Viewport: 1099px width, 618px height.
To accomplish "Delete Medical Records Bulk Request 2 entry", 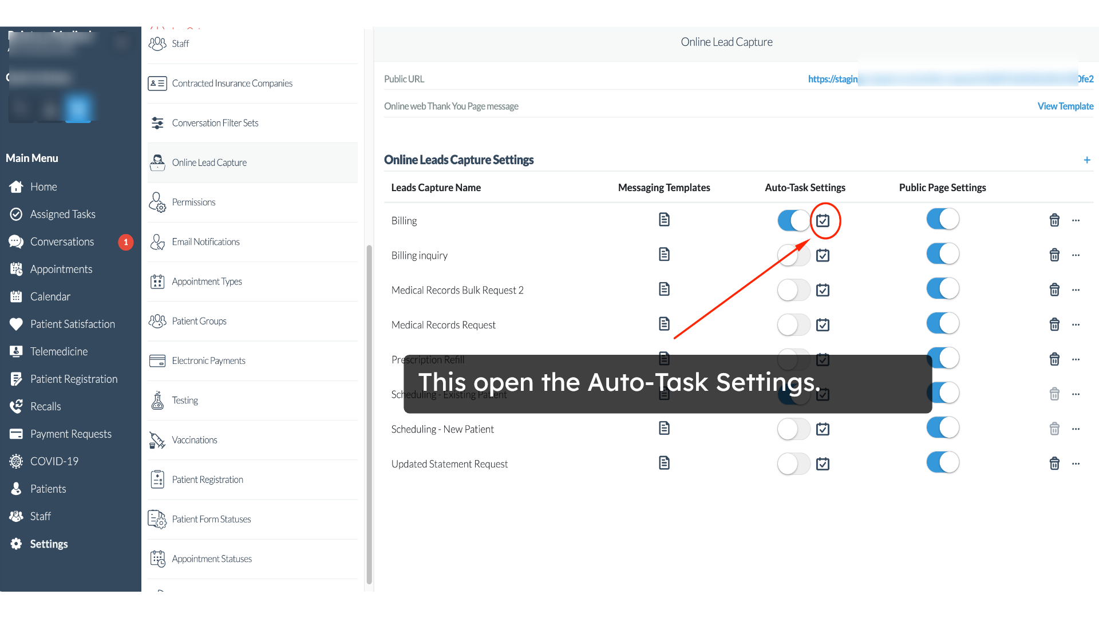I will coord(1054,290).
